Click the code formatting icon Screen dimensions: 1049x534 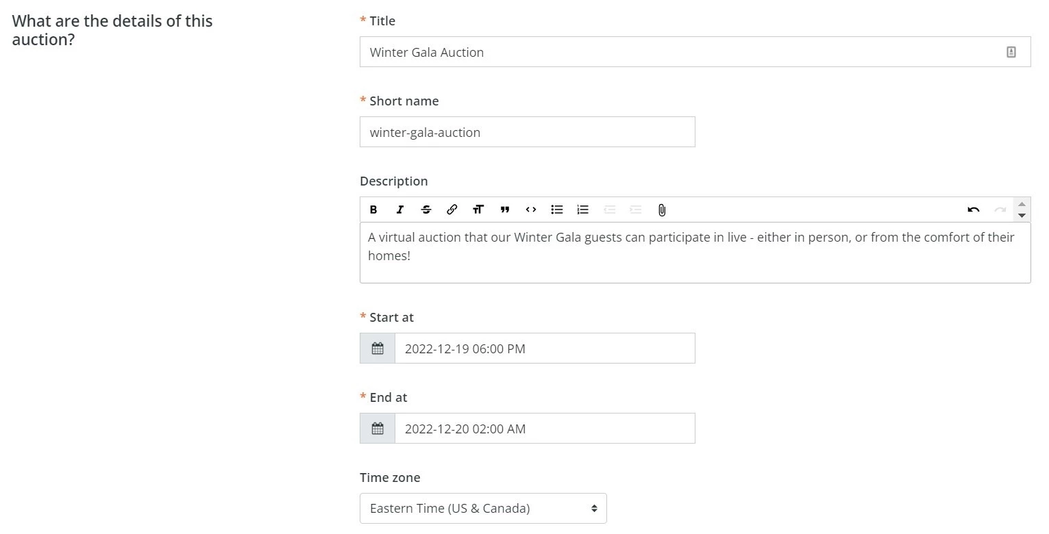(x=530, y=209)
